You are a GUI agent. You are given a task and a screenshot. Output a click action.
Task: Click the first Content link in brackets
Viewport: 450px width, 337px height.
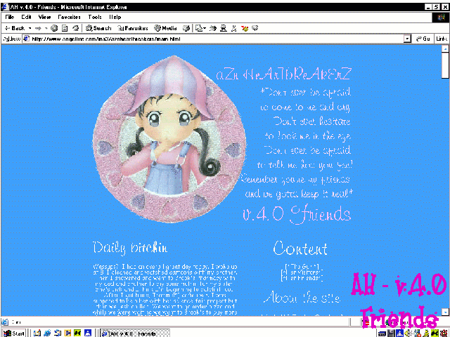(x=302, y=267)
